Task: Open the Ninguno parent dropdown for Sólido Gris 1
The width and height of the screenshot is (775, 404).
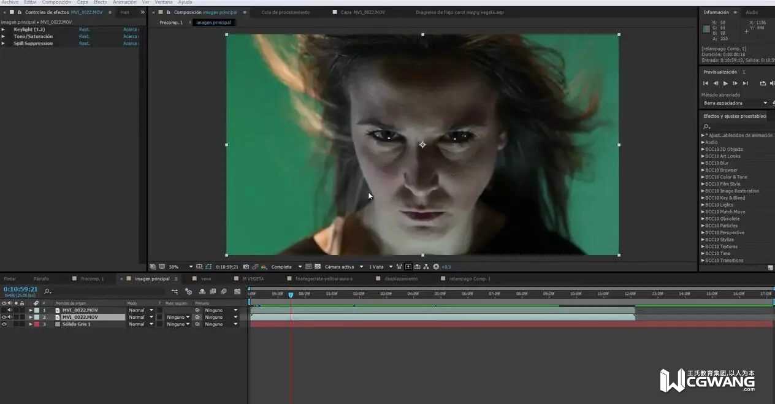Action: [221, 324]
